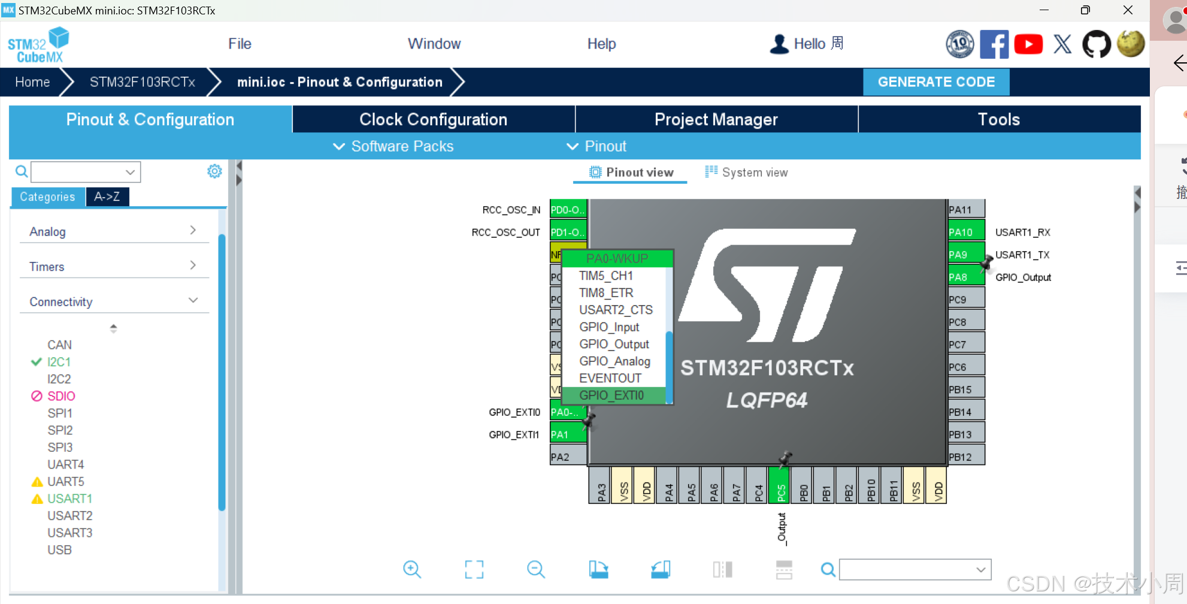Click the STM32CubeMX logo
The image size is (1187, 604).
tap(38, 45)
